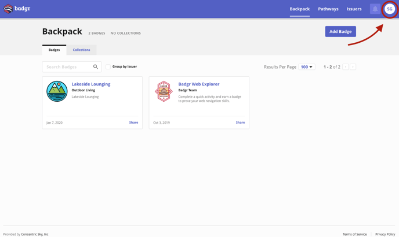
Task: Click the '1 - 2 of 2' pagination text
Action: click(332, 66)
